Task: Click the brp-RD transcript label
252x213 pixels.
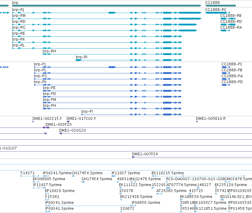Action: [x=19, y=22]
